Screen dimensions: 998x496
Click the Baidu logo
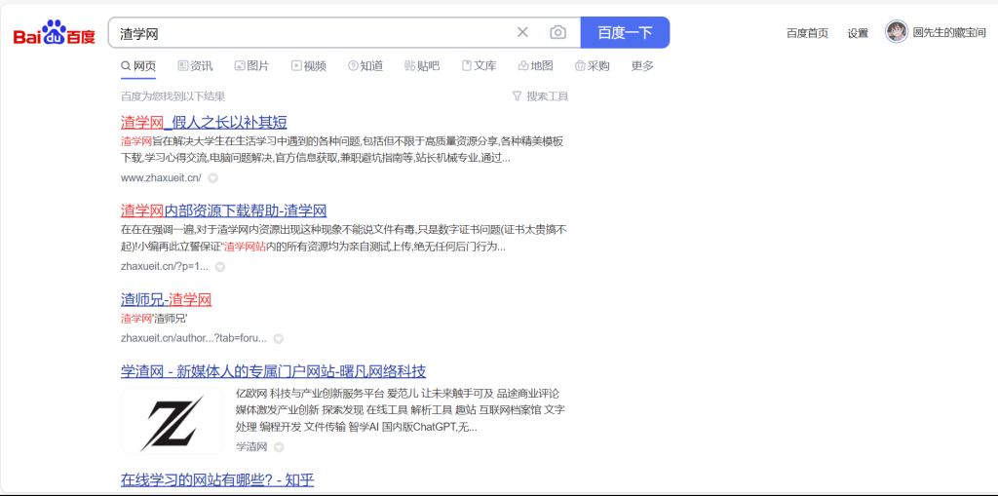click(x=55, y=32)
